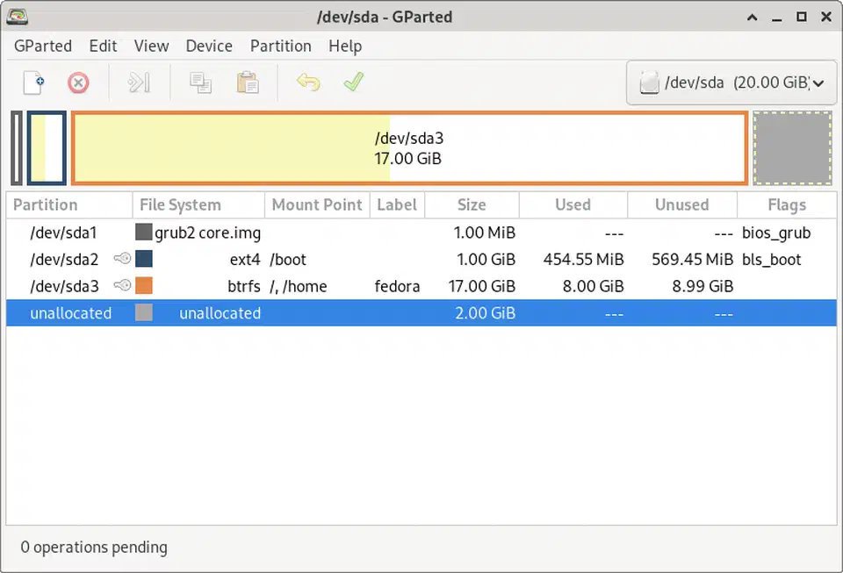
Task: Click the Undo last operation arrow icon
Action: tap(306, 82)
